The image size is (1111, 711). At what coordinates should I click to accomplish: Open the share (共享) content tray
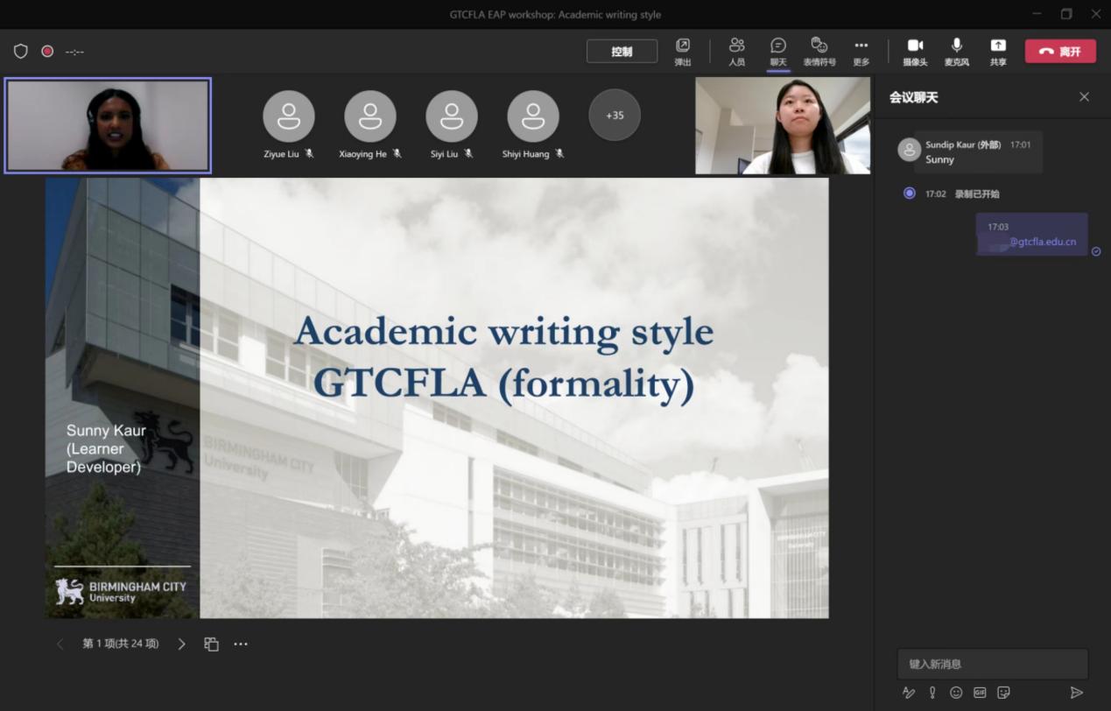coord(997,51)
